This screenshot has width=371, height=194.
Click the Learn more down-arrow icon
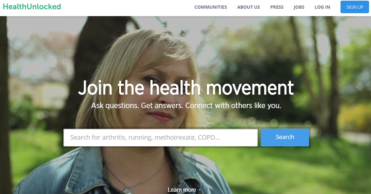(x=199, y=190)
